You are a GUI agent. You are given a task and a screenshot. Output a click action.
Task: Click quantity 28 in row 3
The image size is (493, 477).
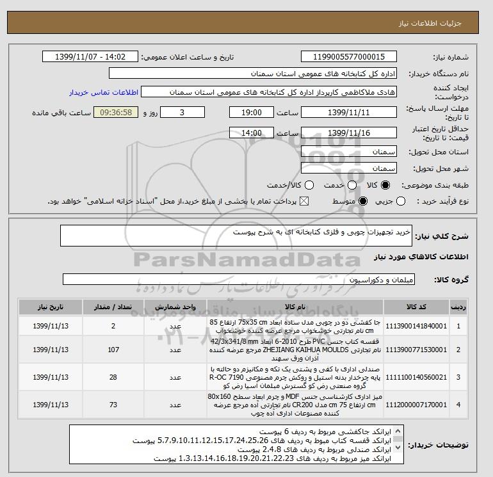(113, 377)
